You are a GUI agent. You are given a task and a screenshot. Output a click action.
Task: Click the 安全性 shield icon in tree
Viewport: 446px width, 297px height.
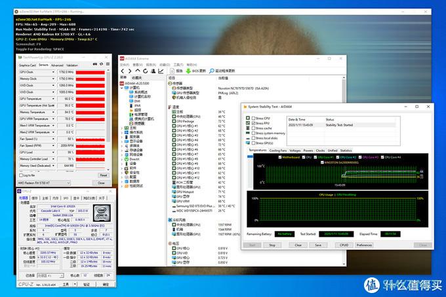tap(127, 173)
